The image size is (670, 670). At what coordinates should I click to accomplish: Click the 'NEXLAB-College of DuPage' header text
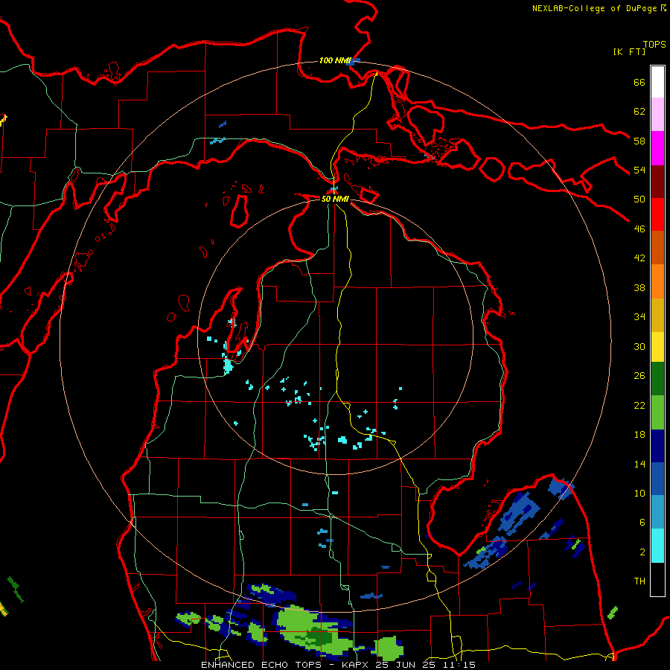595,8
